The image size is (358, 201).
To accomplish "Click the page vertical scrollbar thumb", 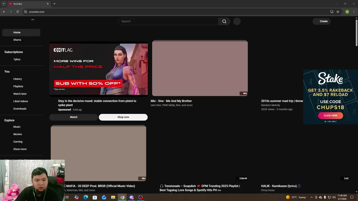I will [x=357, y=33].
